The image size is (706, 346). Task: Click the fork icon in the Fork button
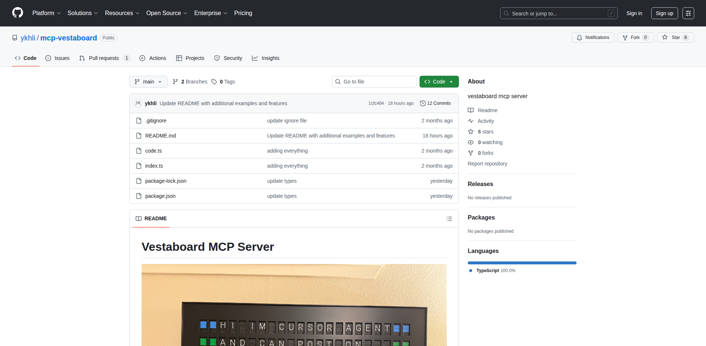click(x=625, y=38)
